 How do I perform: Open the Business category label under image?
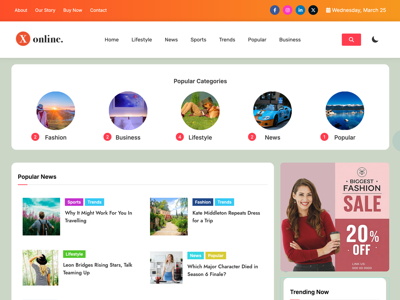point(128,137)
